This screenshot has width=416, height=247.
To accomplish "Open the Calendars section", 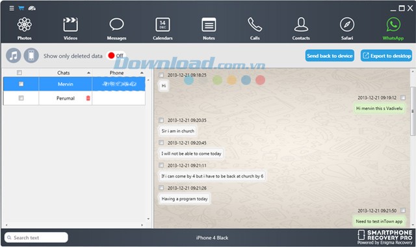I will pos(162,29).
